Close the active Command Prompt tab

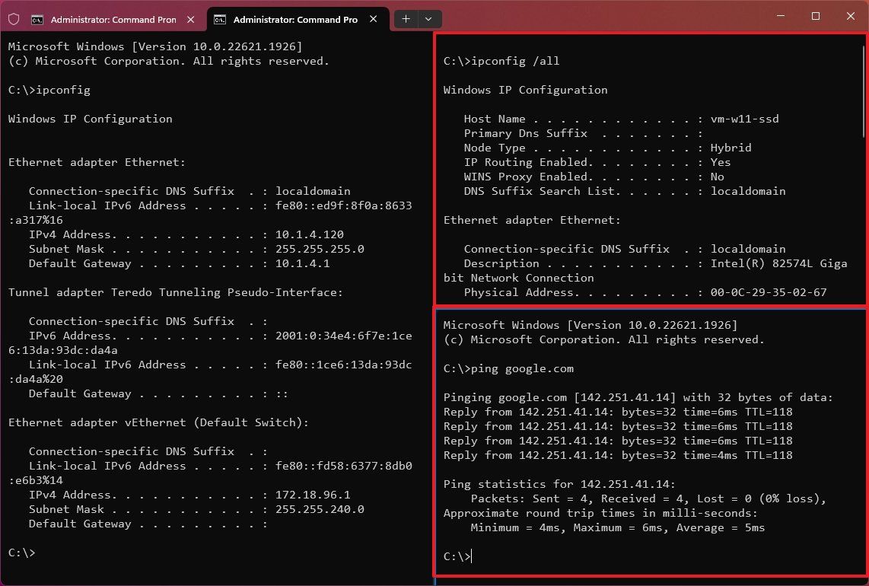pos(372,19)
